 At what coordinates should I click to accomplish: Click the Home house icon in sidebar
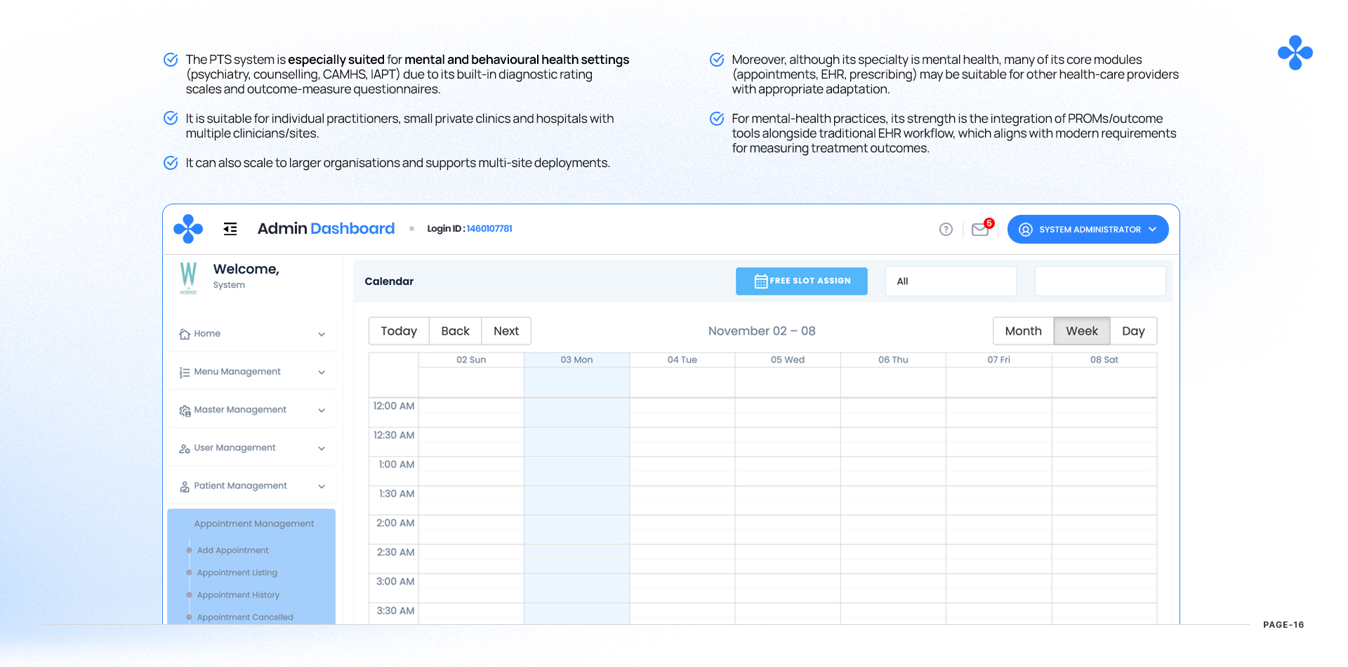pyautogui.click(x=185, y=334)
